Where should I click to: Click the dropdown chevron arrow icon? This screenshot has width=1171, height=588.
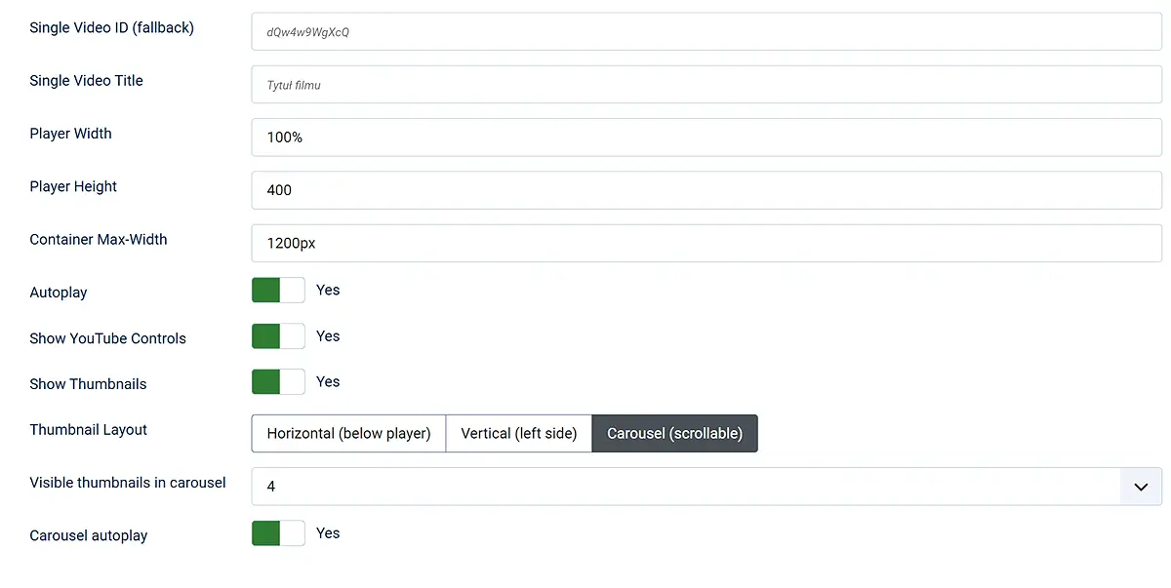coord(1140,487)
